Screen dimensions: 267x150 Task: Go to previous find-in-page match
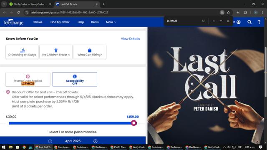click(214, 21)
